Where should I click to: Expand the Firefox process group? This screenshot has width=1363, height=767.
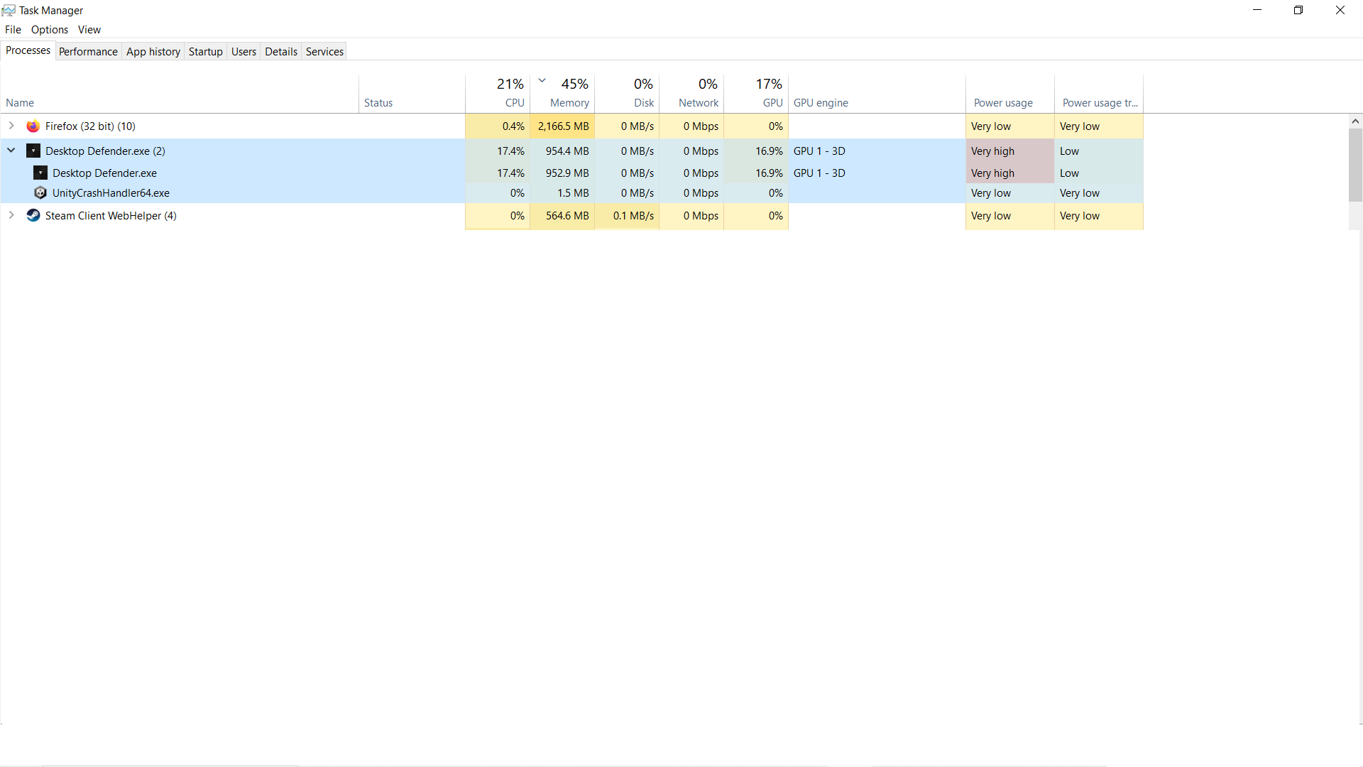(11, 126)
